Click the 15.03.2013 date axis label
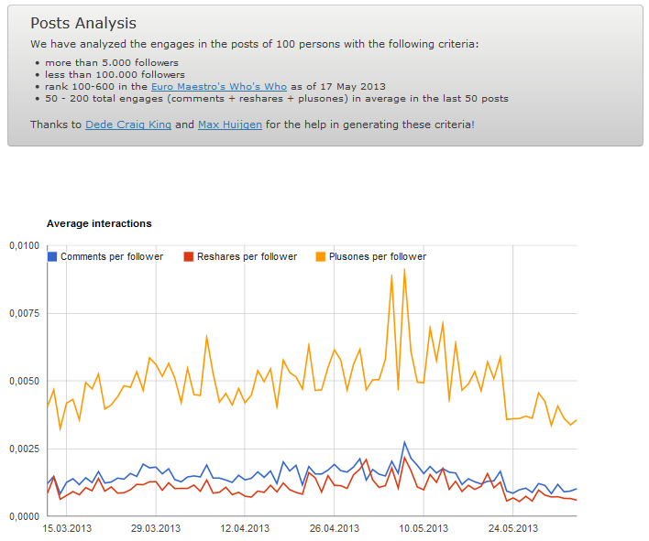 (x=67, y=528)
